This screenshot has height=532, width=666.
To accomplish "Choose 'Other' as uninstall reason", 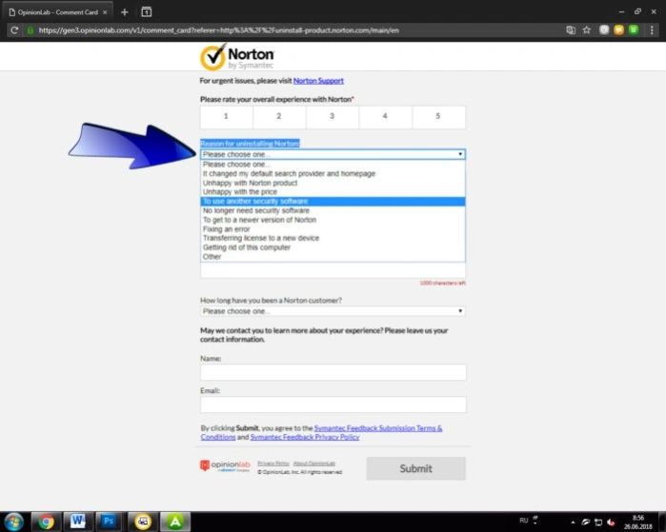I will (333, 257).
